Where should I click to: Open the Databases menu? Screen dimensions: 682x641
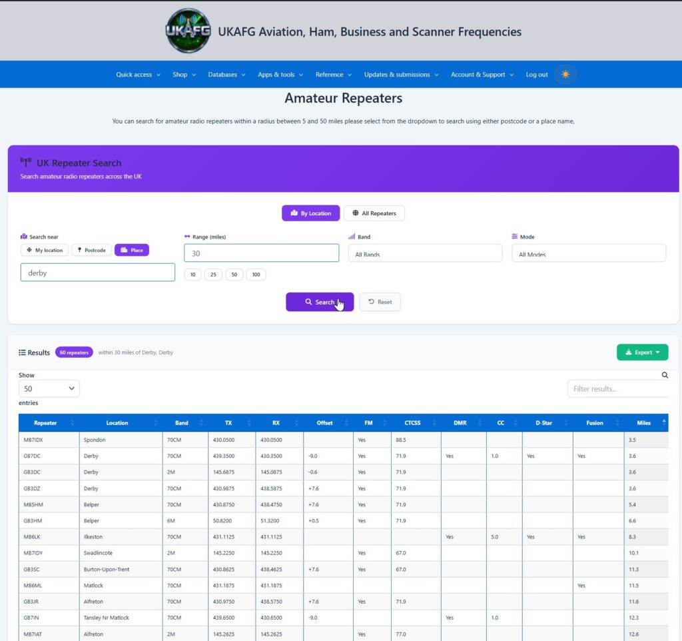[x=226, y=75]
